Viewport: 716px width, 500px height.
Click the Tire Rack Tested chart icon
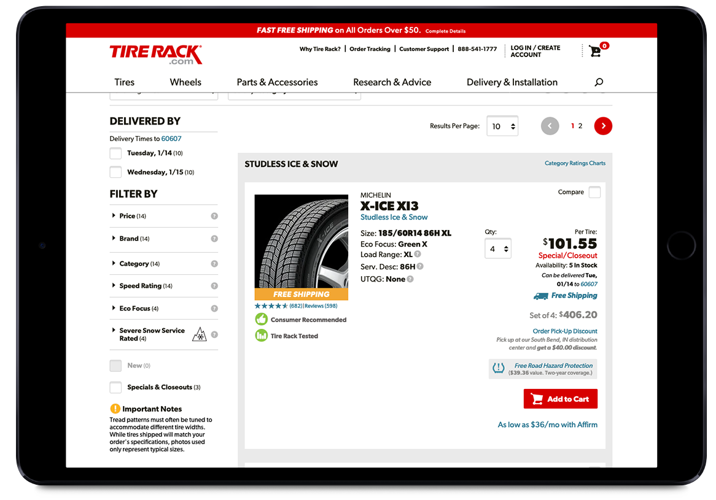(261, 336)
